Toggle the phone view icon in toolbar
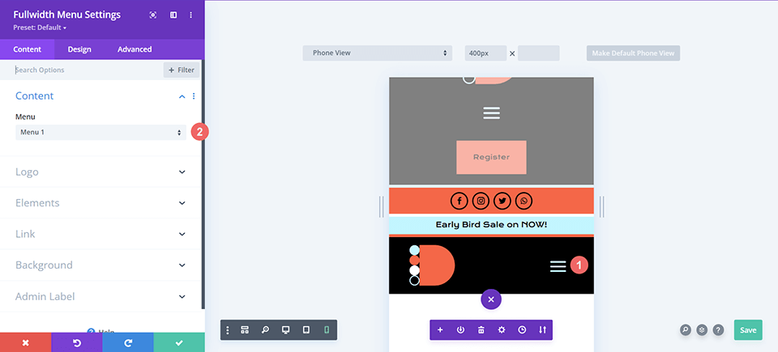 click(327, 330)
